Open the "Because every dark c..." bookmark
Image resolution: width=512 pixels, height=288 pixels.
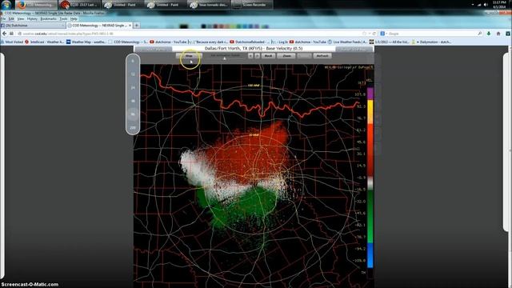click(208, 42)
